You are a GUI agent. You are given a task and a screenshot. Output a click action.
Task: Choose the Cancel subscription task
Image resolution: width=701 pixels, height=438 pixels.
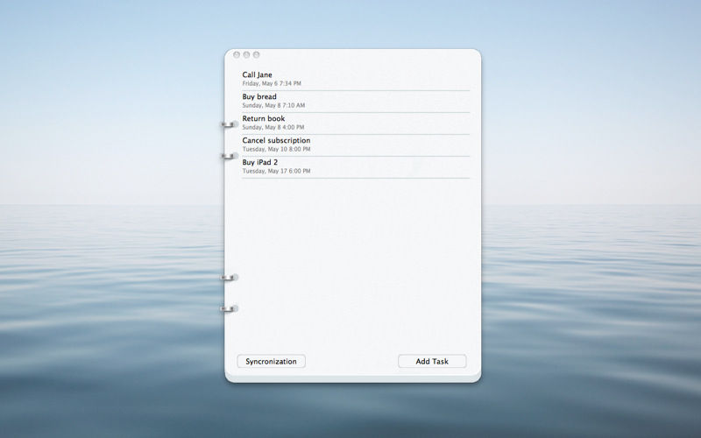click(356, 145)
